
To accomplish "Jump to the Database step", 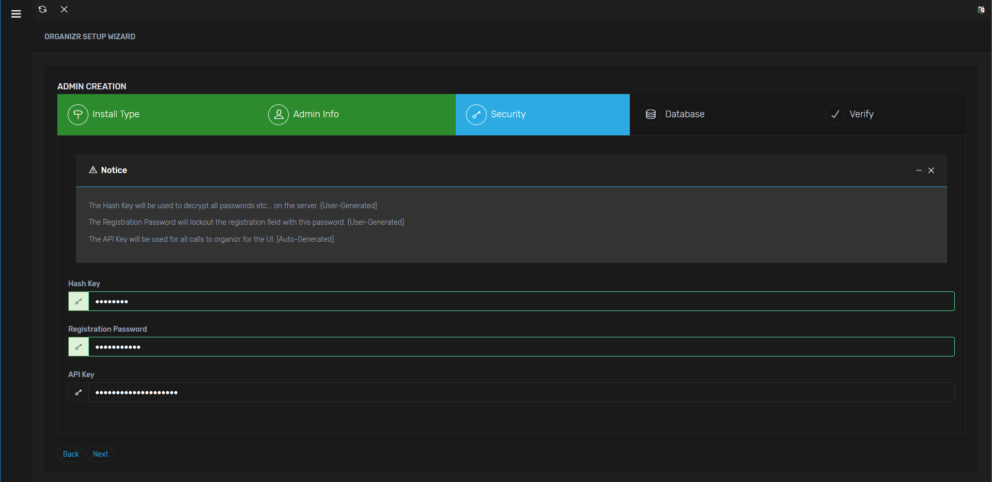I will tap(722, 114).
